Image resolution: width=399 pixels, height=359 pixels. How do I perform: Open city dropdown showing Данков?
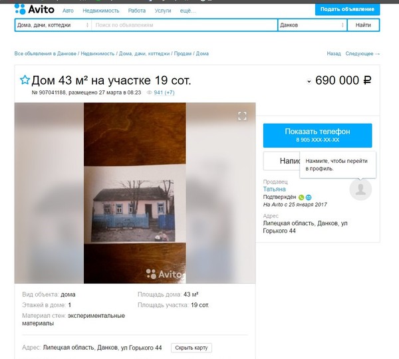pyautogui.click(x=312, y=25)
